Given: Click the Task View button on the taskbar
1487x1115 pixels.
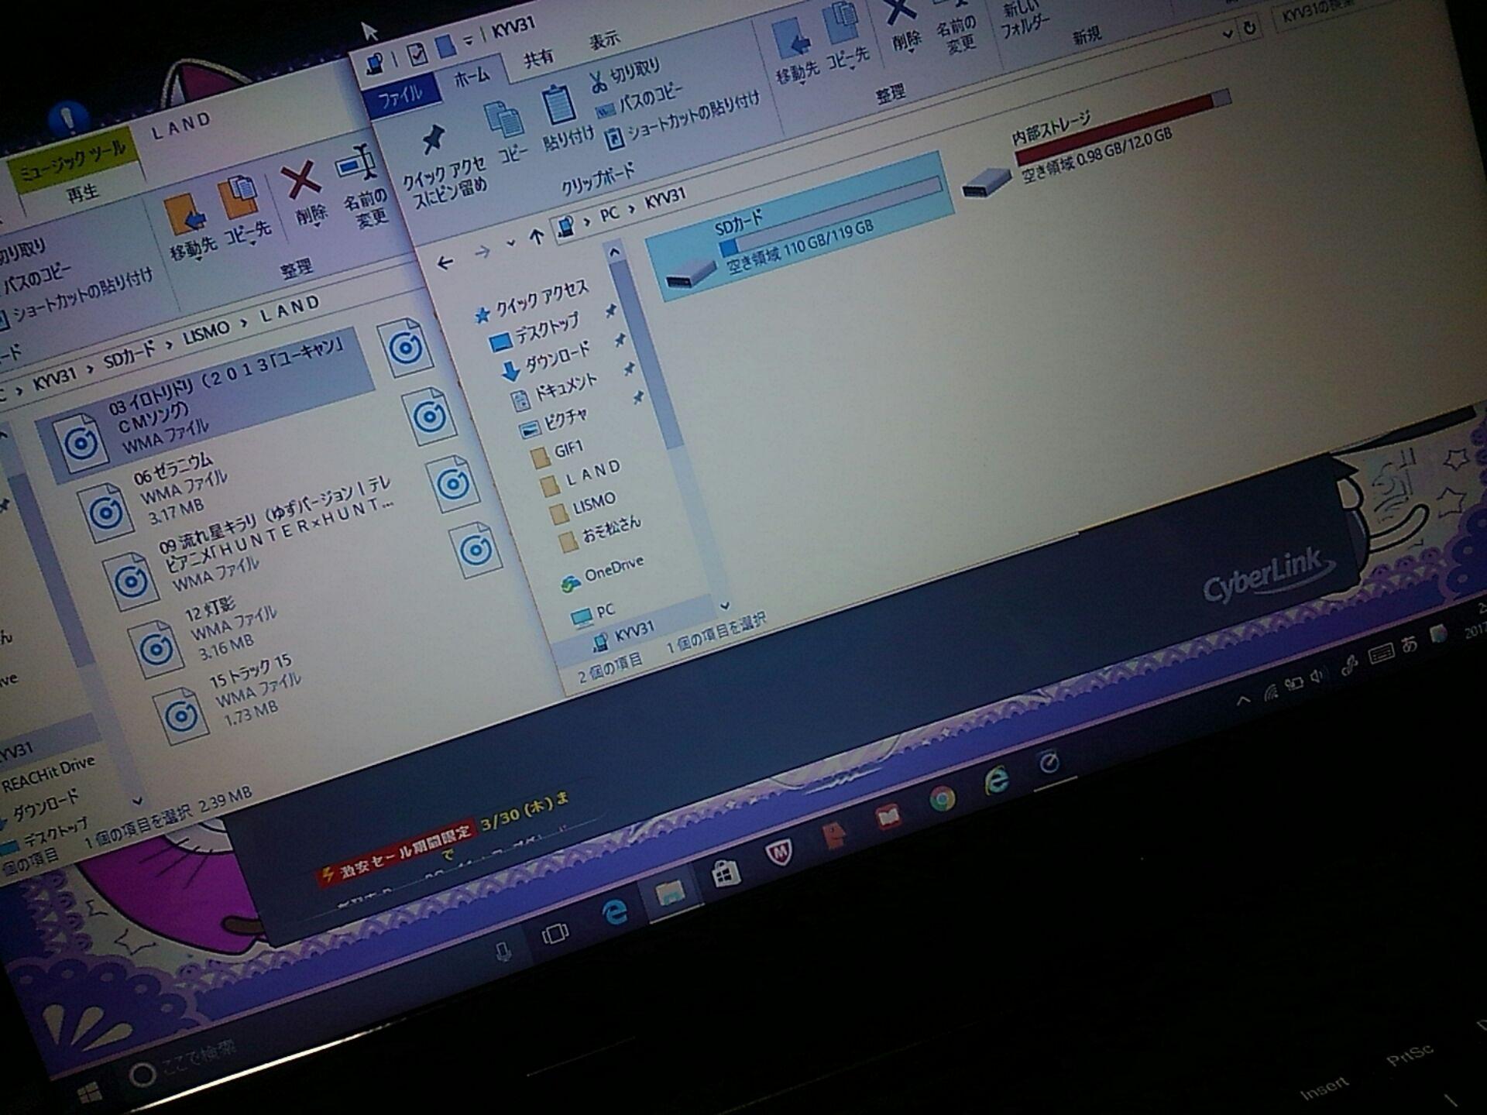Looking at the screenshot, I should tap(555, 935).
